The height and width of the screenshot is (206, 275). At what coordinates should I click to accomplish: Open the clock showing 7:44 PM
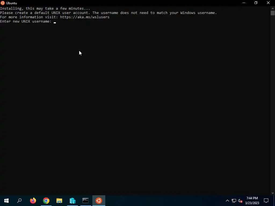(252, 201)
